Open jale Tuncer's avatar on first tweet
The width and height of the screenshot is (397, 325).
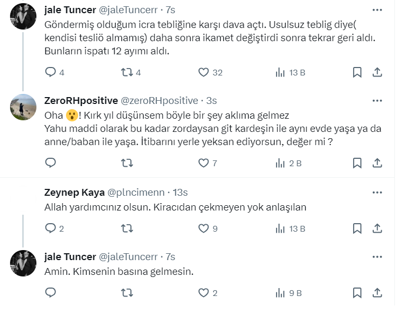[x=23, y=17]
